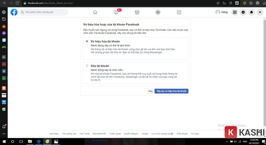Open the Facebook Home tab icon

point(95,12)
